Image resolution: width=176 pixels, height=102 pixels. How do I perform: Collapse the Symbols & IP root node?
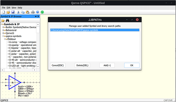point(2,24)
